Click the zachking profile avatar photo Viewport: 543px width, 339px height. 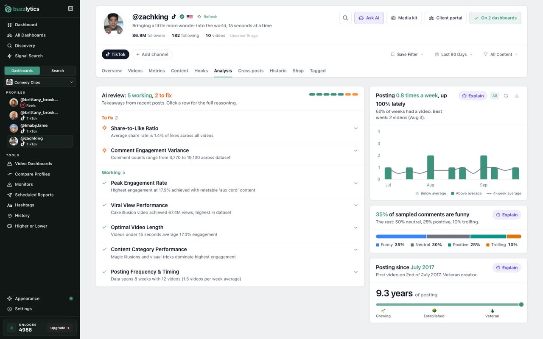coord(114,25)
